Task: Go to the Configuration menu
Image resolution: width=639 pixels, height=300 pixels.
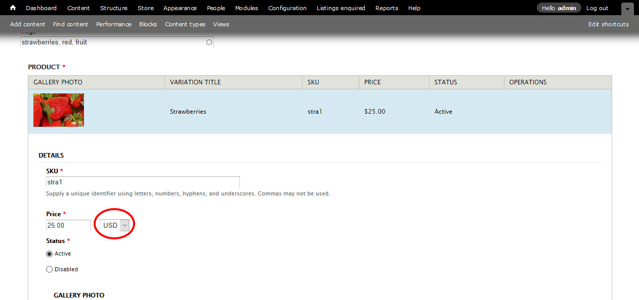Action: pyautogui.click(x=287, y=8)
